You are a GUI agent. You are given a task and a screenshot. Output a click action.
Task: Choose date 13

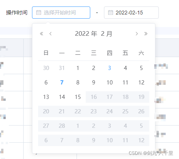coord(46,97)
